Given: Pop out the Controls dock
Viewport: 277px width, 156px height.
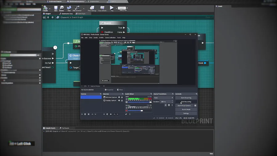Looking at the screenshot, I should (x=196, y=94).
